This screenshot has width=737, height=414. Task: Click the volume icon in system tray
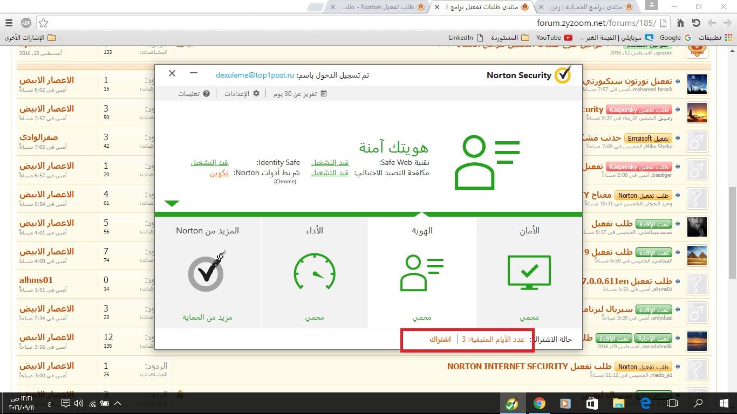(78, 403)
